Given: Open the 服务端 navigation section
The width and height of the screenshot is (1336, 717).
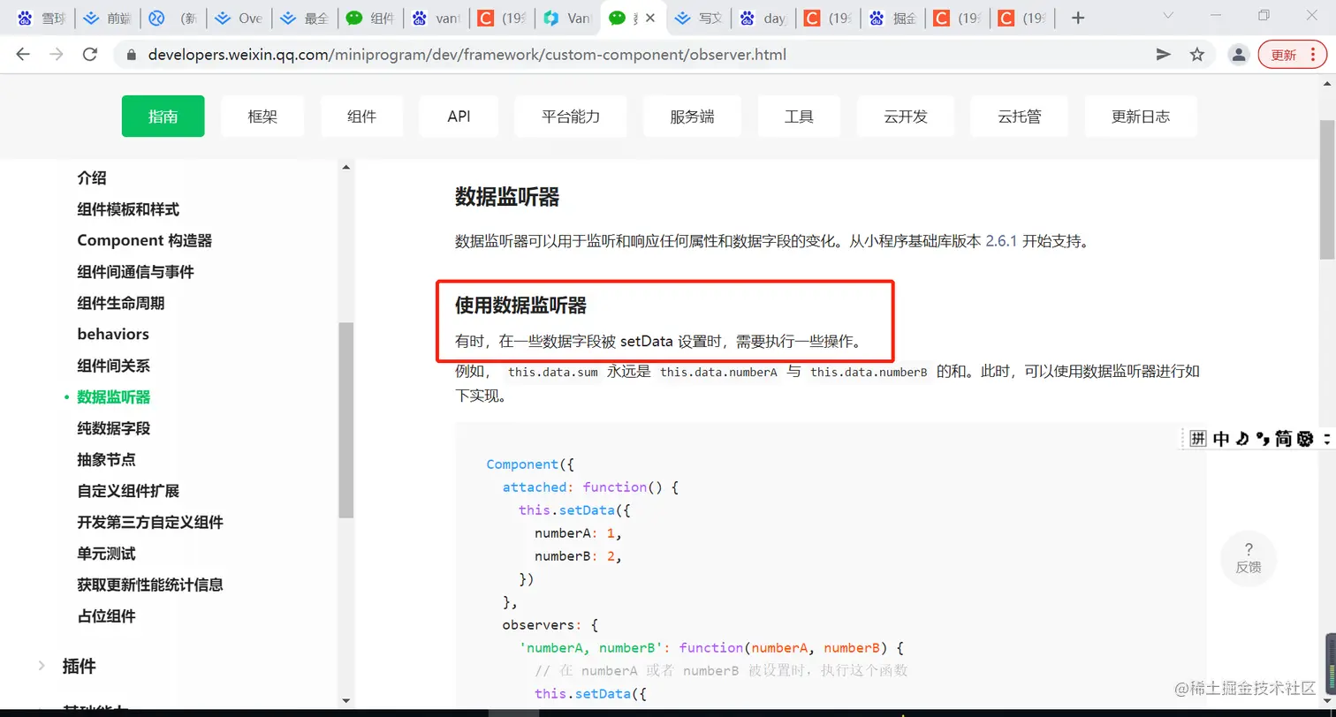Looking at the screenshot, I should point(692,116).
